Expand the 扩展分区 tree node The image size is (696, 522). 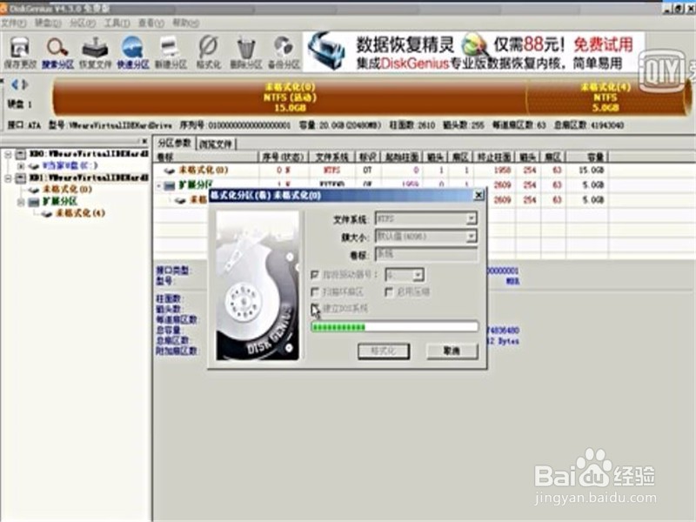(x=19, y=200)
